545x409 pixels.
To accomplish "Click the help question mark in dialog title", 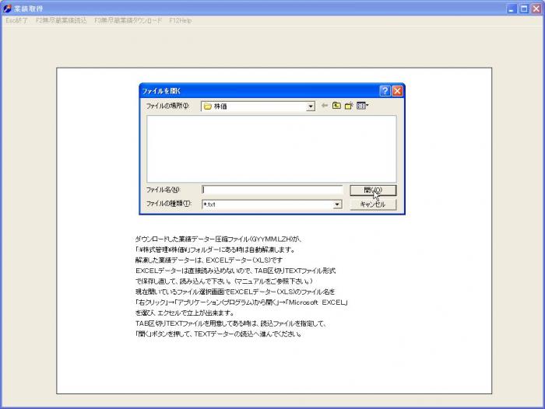I will (x=385, y=90).
